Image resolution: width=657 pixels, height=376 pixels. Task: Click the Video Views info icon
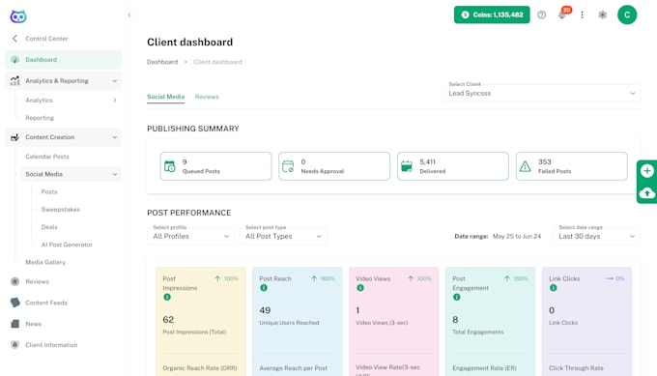tap(360, 288)
